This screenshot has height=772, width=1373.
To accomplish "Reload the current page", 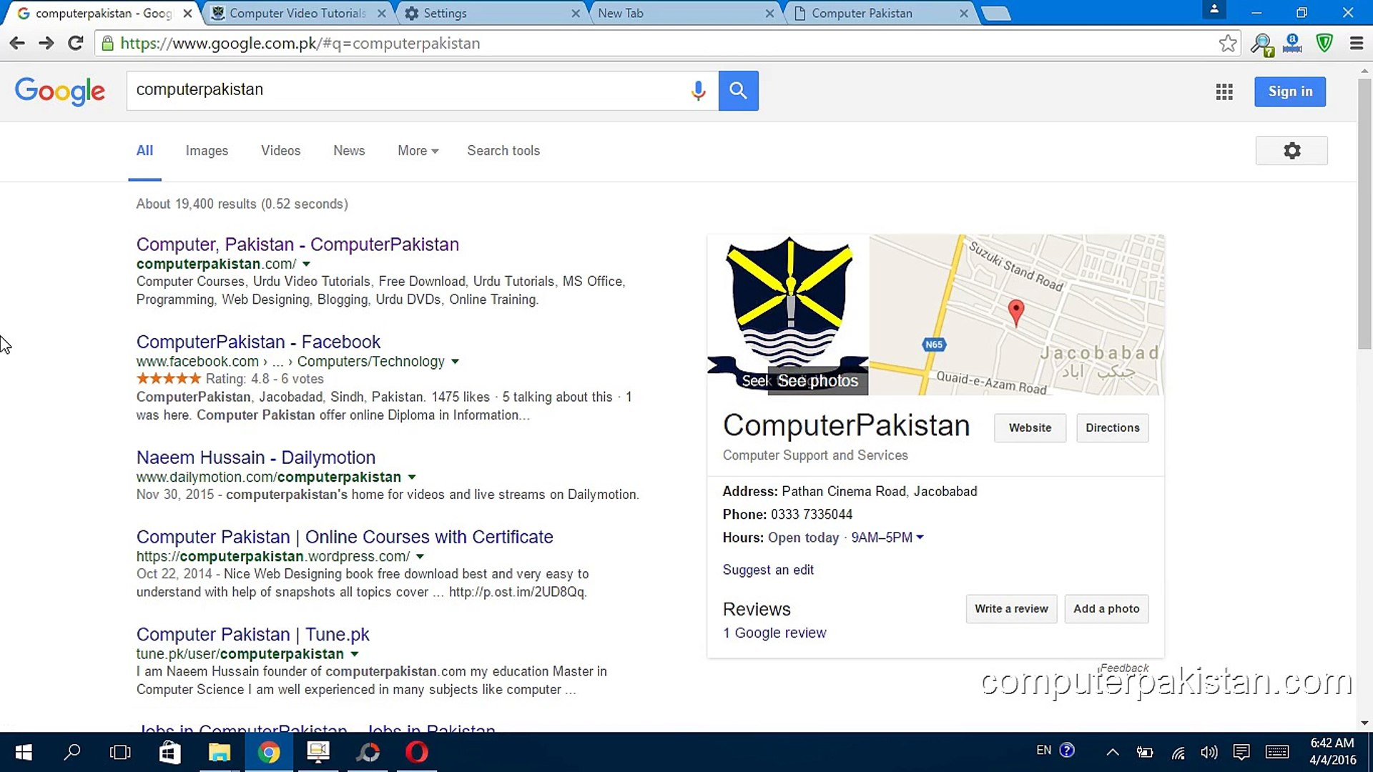I will coord(75,44).
